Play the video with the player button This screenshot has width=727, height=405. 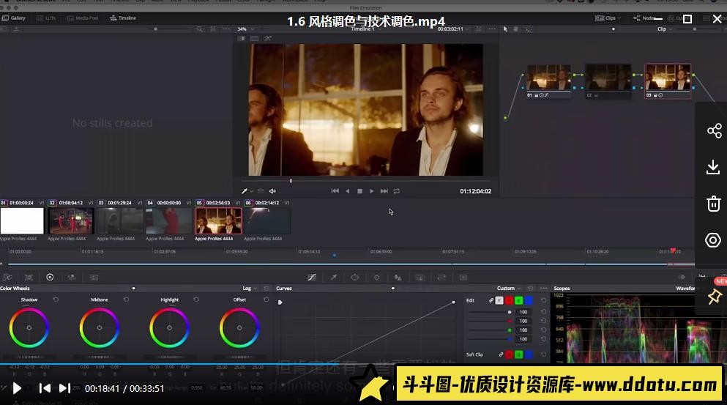point(17,388)
